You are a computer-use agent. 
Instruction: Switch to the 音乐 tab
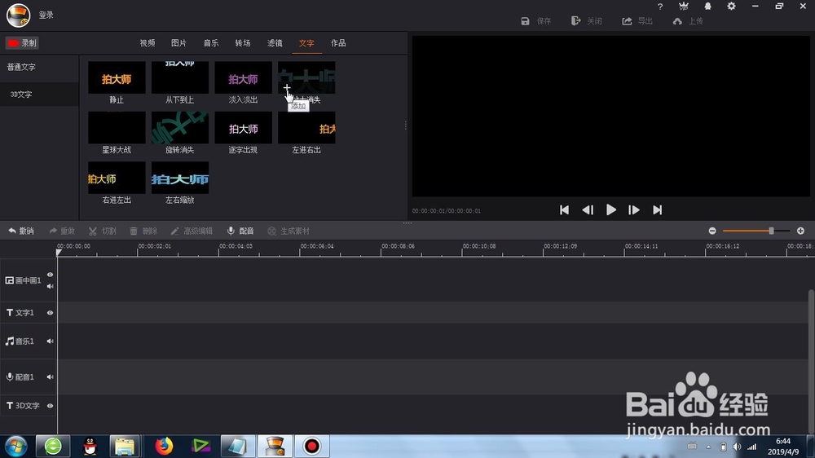tap(211, 43)
